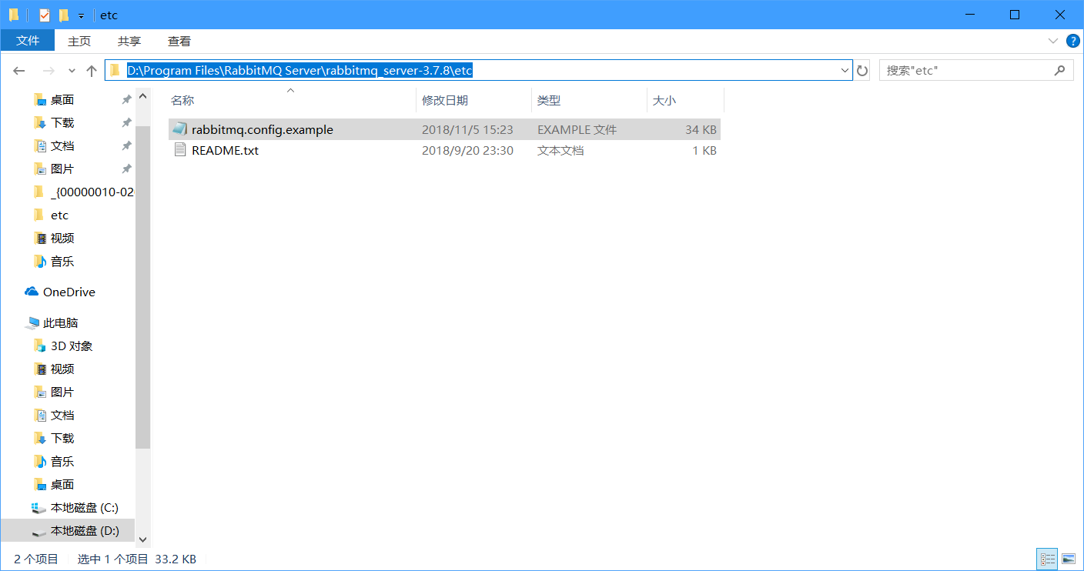
Task: Click the window title bar folder icon
Action: [x=14, y=15]
